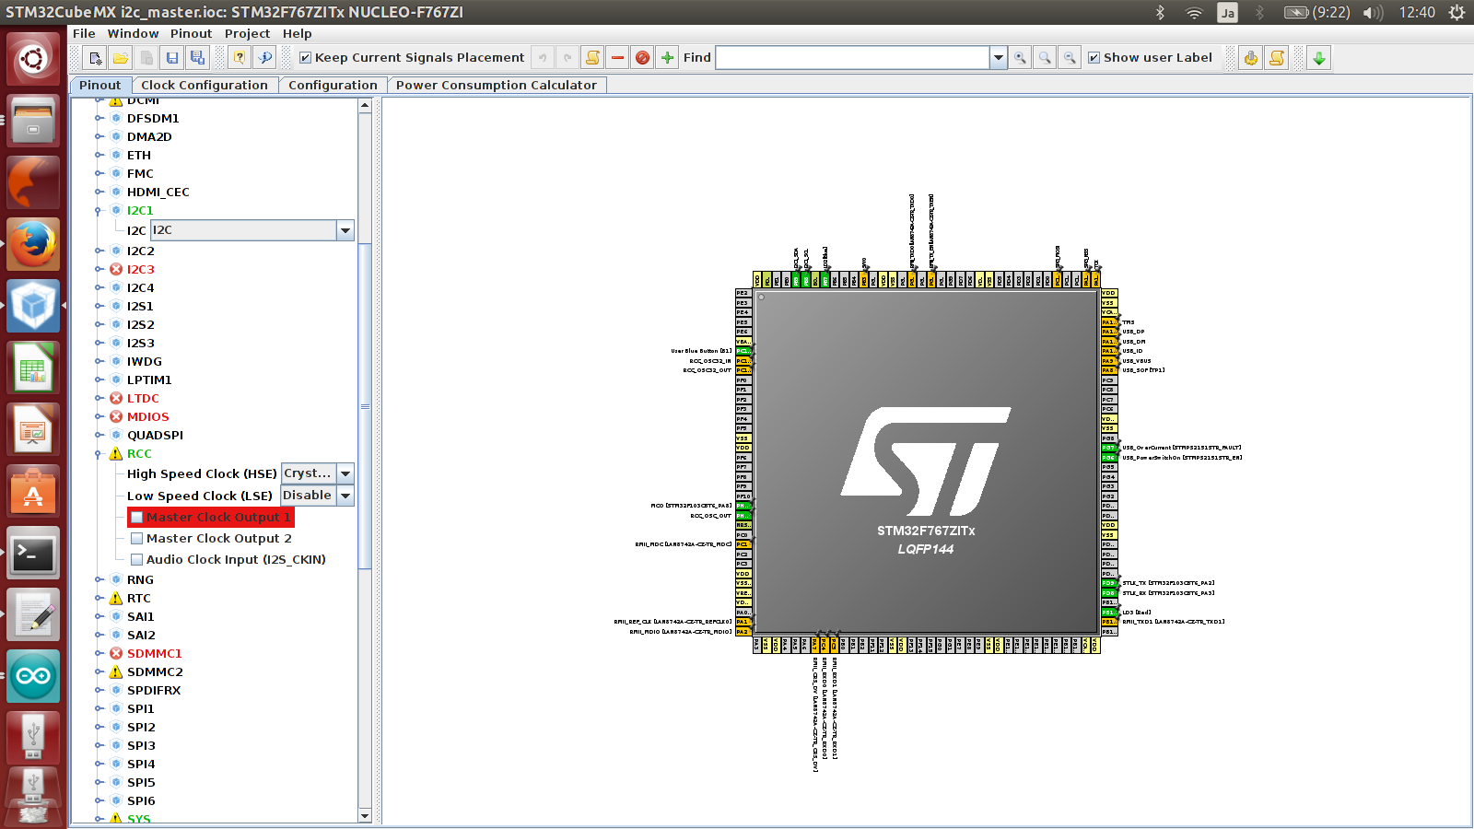Toggle Keep Current Signals Placement checkbox
Screen dimensions: 1474x829
(x=306, y=58)
